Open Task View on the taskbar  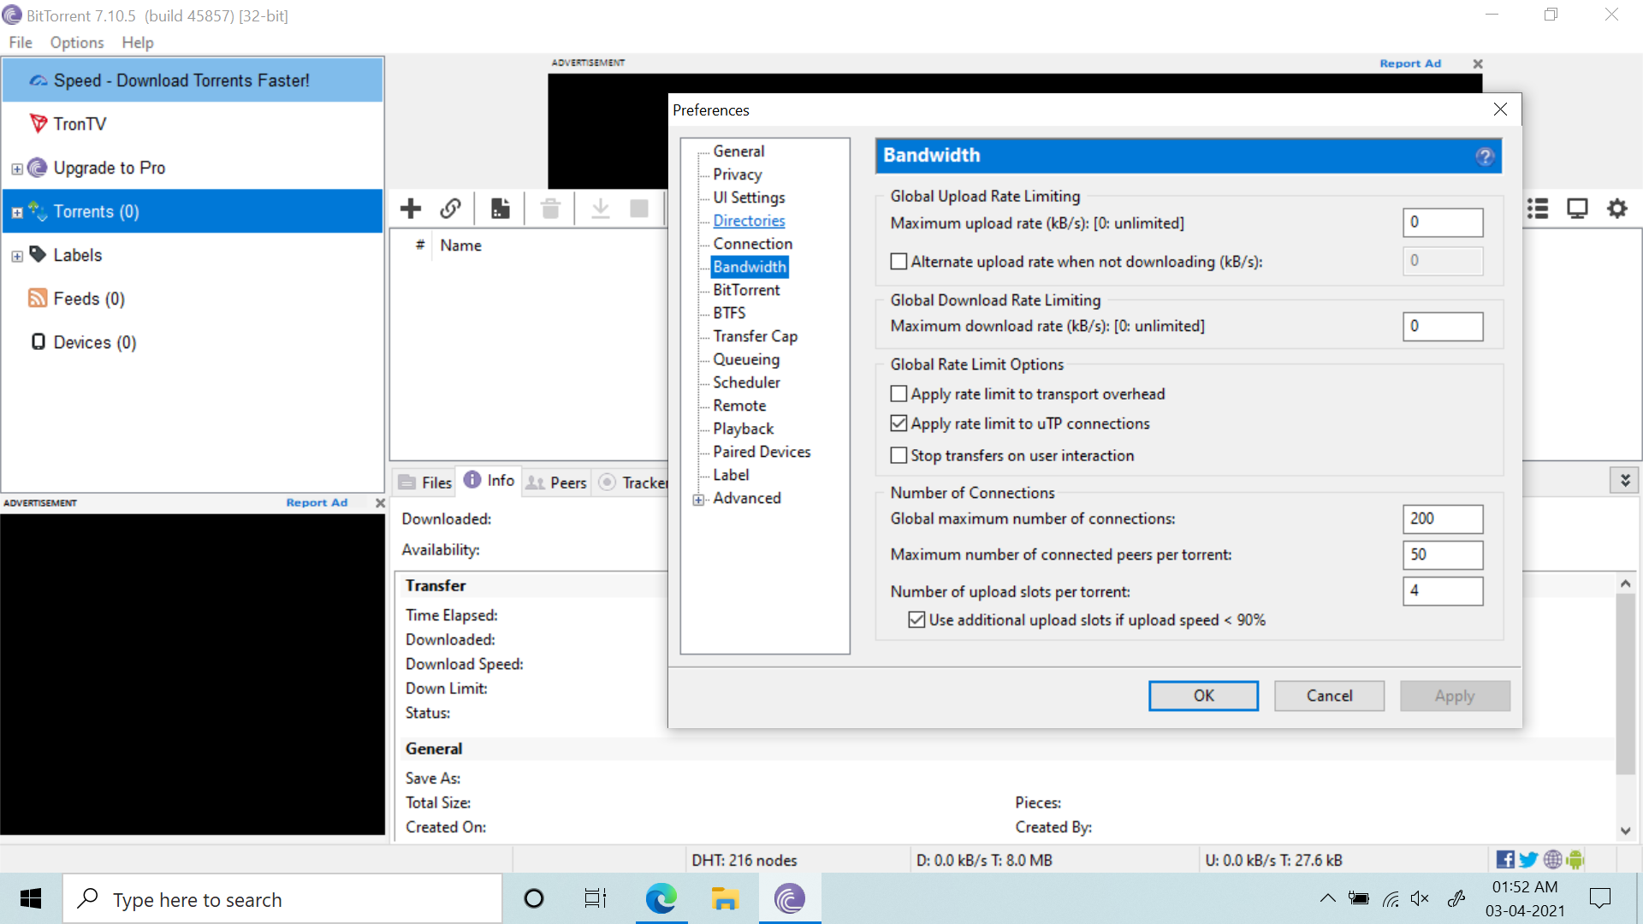[596, 898]
